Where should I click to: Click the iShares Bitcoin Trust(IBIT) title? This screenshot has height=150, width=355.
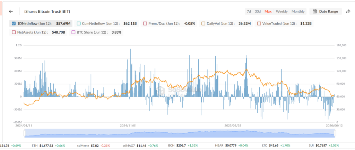49,11
